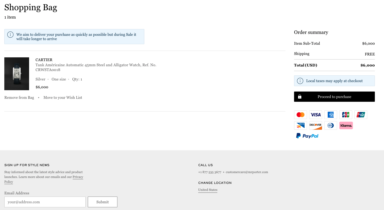Screen dimensions: 384x210
Task: Click the Klarna payment icon
Action: point(346,125)
